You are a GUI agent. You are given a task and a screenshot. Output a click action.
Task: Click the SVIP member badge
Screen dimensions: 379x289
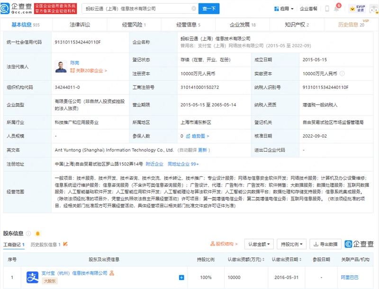(358, 9)
